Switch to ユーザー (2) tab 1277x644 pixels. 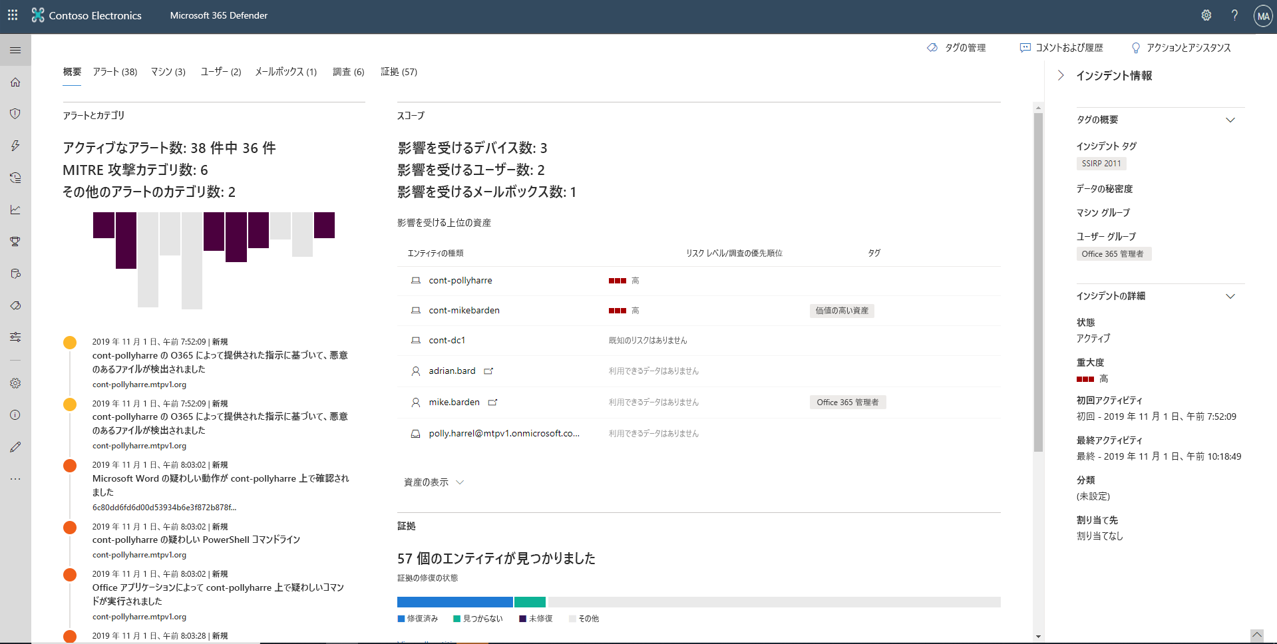[221, 72]
